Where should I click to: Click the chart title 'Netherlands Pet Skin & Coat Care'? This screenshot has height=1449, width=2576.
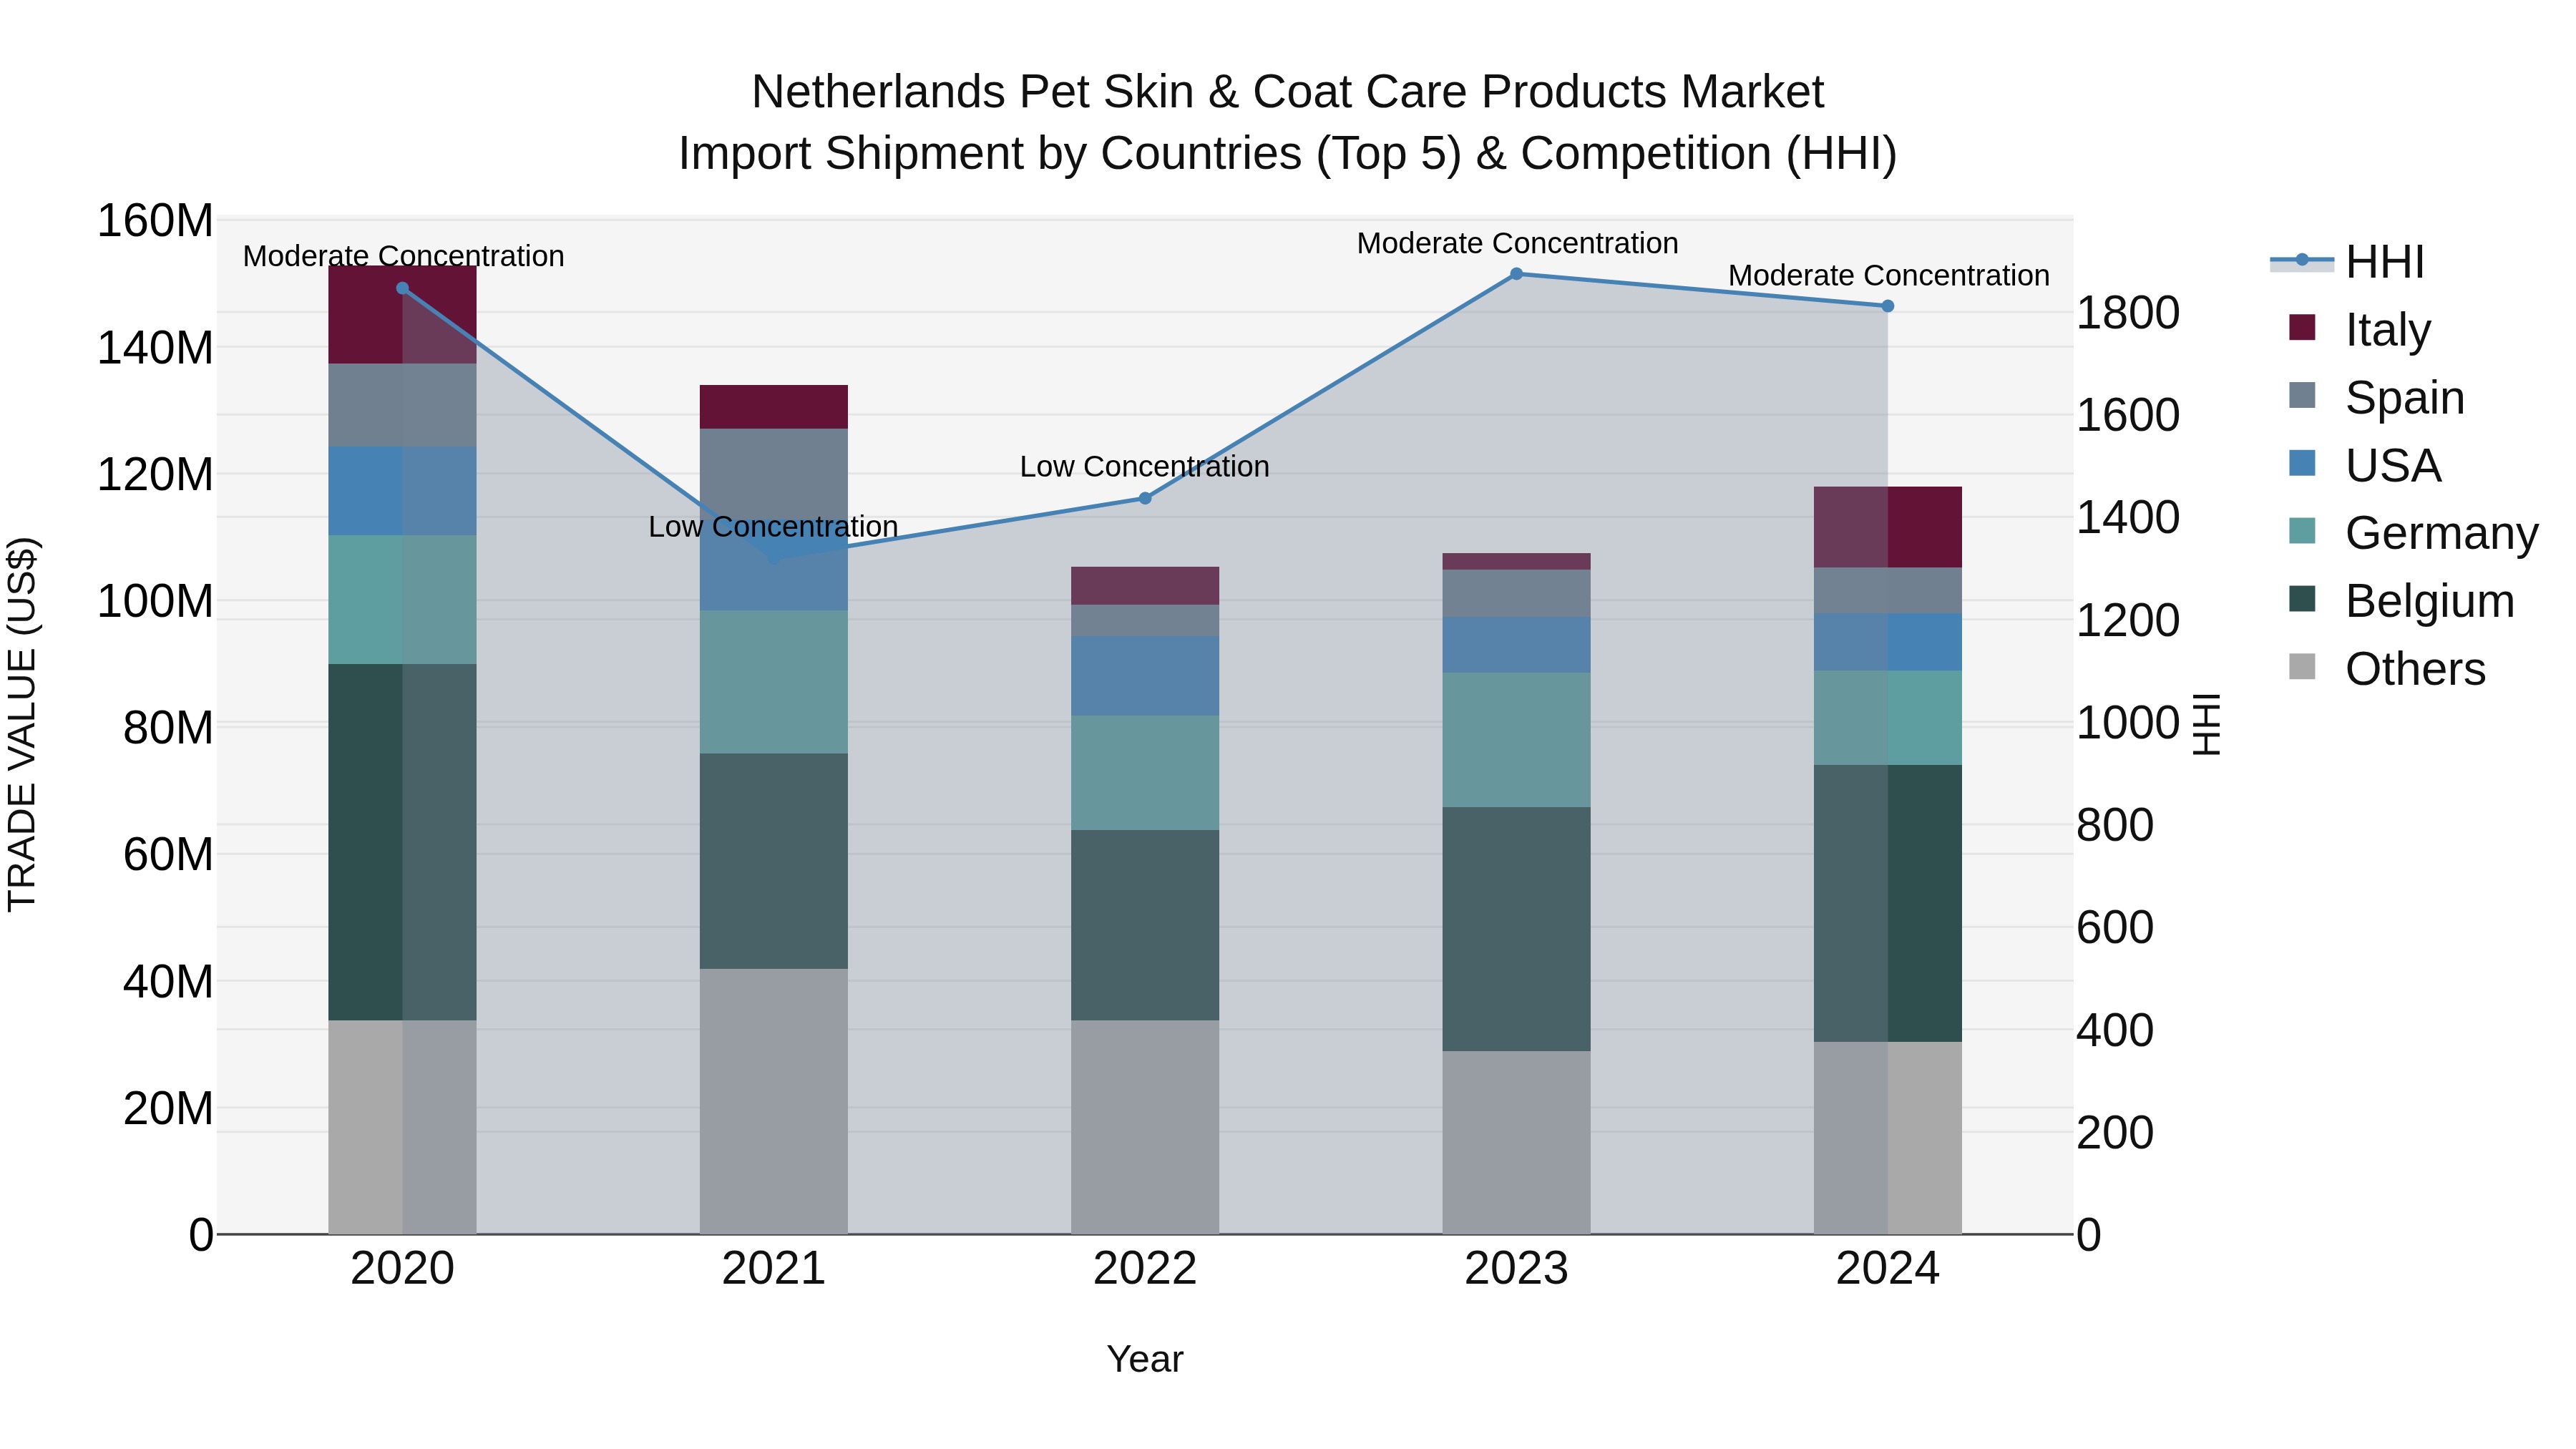(x=1288, y=92)
